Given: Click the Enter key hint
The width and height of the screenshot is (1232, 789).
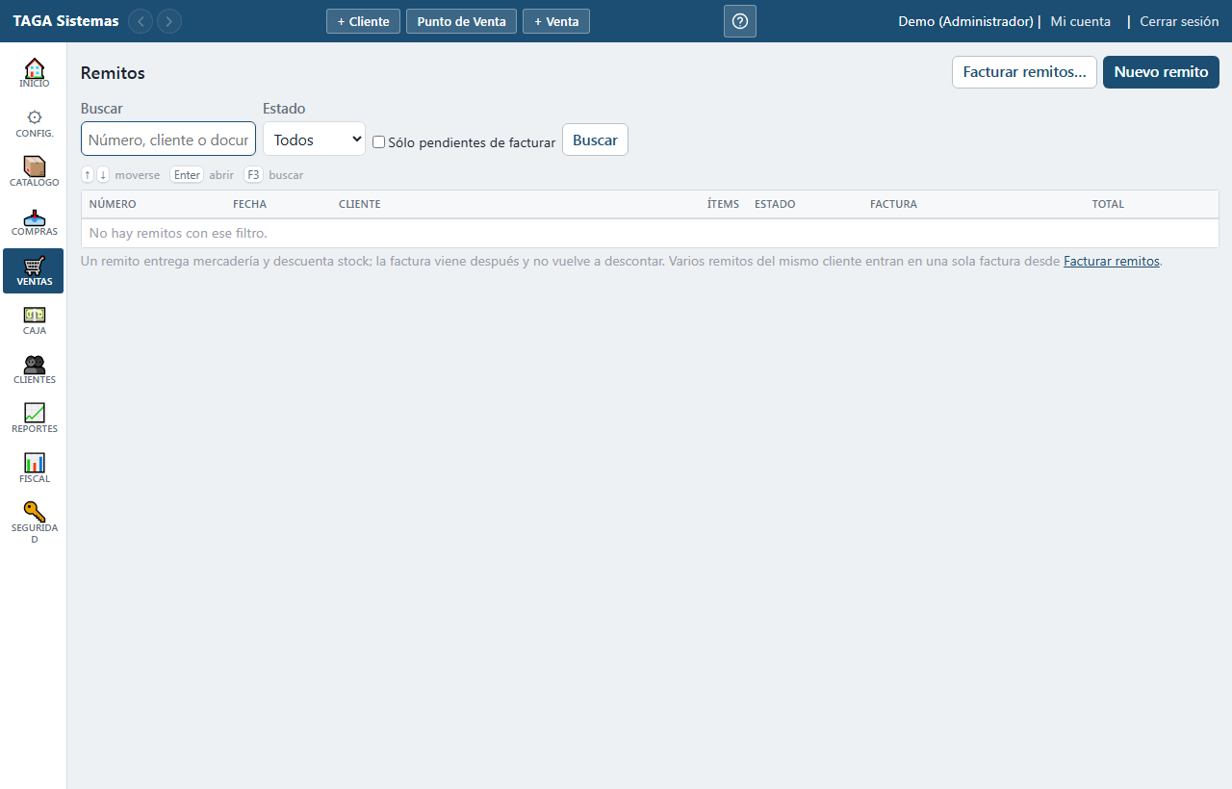Looking at the screenshot, I should 187,175.
